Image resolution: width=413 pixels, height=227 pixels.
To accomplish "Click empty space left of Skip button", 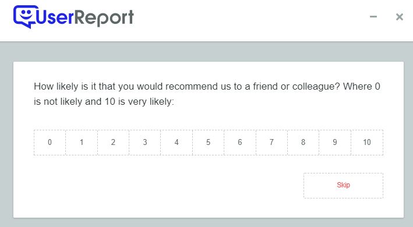I will click(168, 186).
